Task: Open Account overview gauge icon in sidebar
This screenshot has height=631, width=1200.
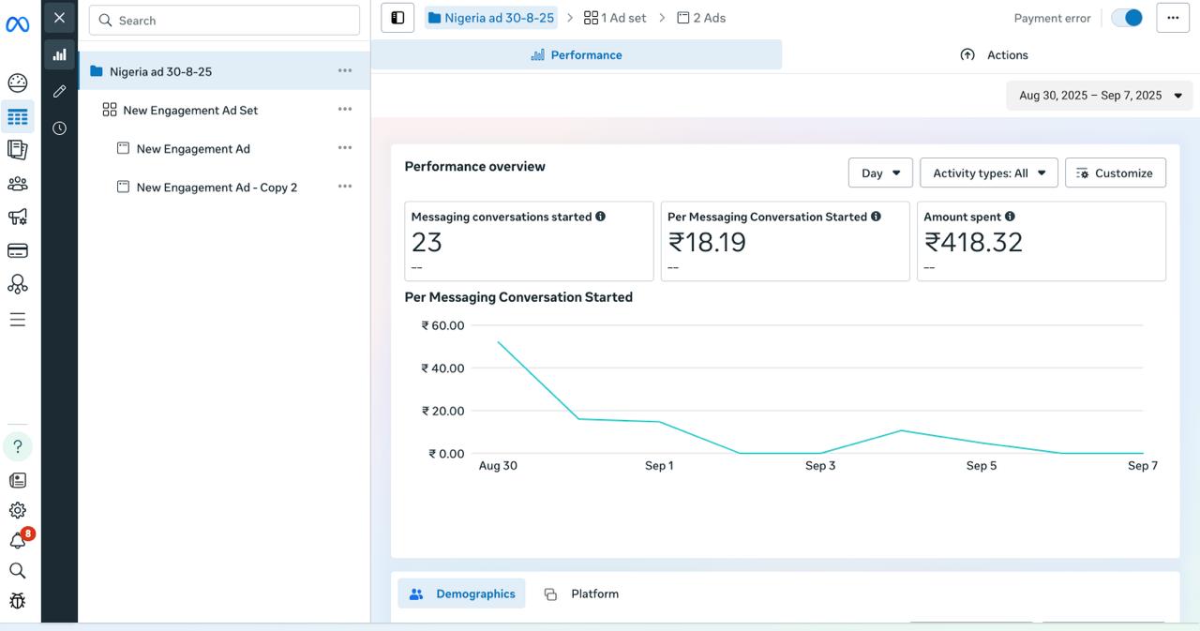Action: [x=17, y=83]
